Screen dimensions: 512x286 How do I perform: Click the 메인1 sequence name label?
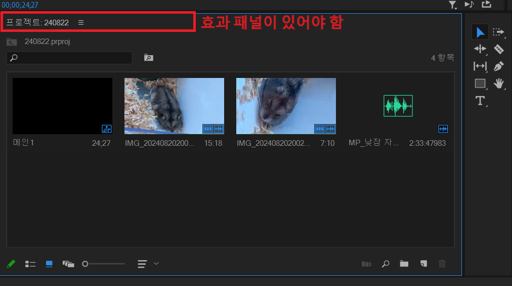(x=23, y=143)
